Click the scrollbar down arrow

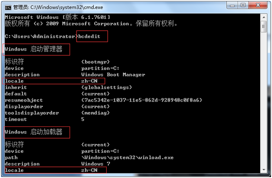(264, 170)
